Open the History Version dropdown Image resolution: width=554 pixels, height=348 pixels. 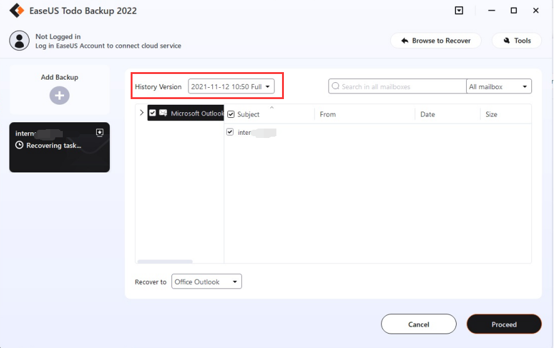click(x=231, y=87)
